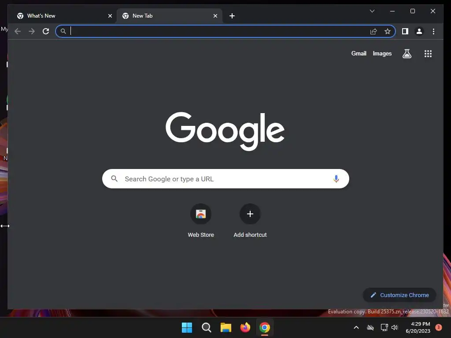Click the share page icon in address bar
This screenshot has height=338, width=451.
pyautogui.click(x=373, y=31)
